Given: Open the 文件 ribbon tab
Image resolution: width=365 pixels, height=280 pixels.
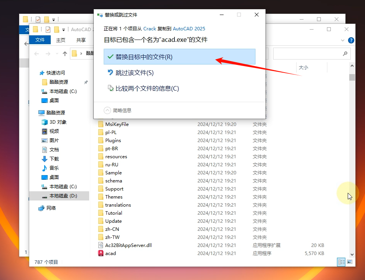Looking at the screenshot, I should click(40, 40).
